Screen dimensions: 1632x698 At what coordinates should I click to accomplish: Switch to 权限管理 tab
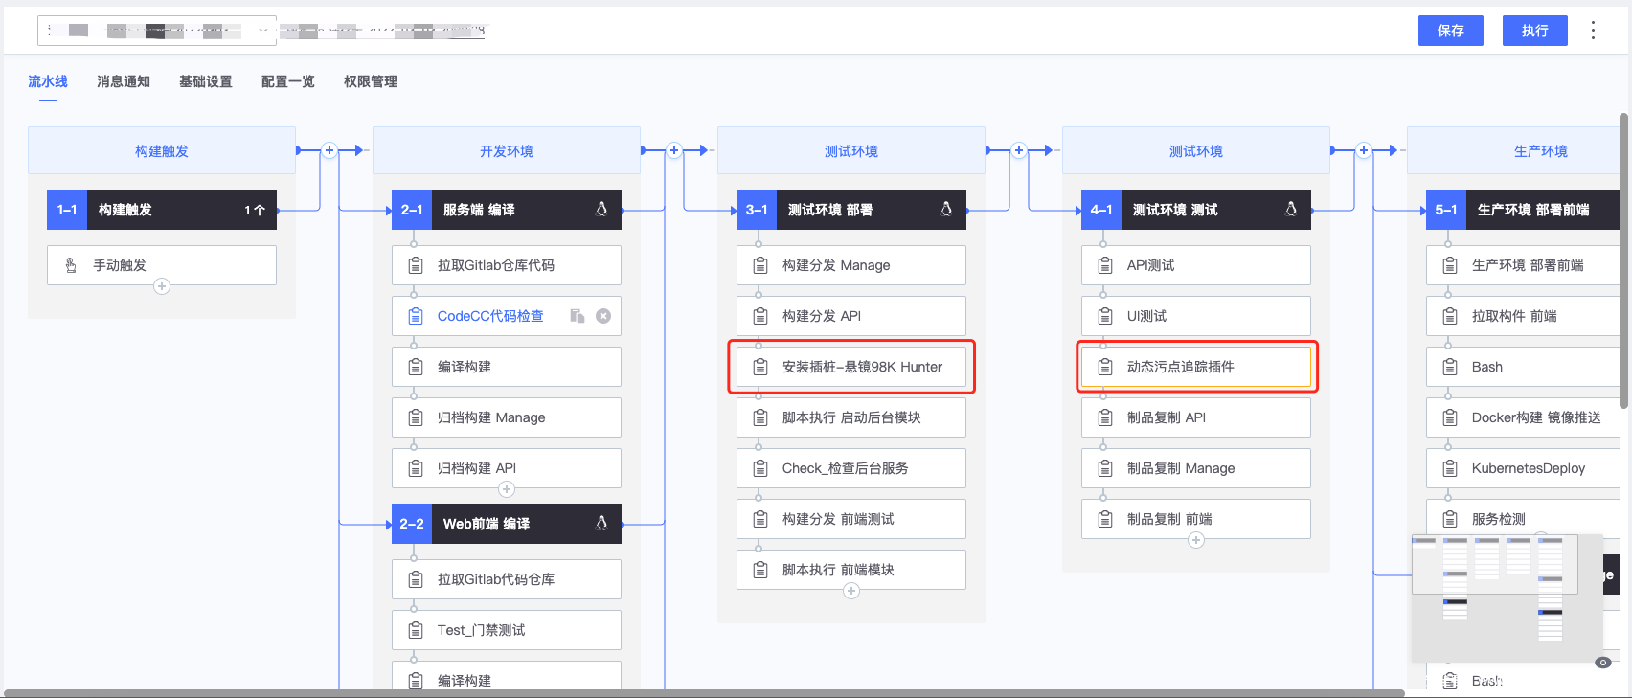(x=371, y=81)
